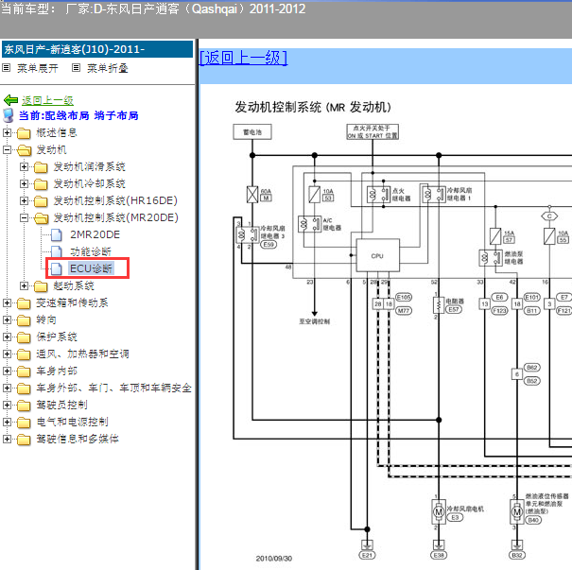Click the 通风、加热器和空调 folder icon

point(24,354)
